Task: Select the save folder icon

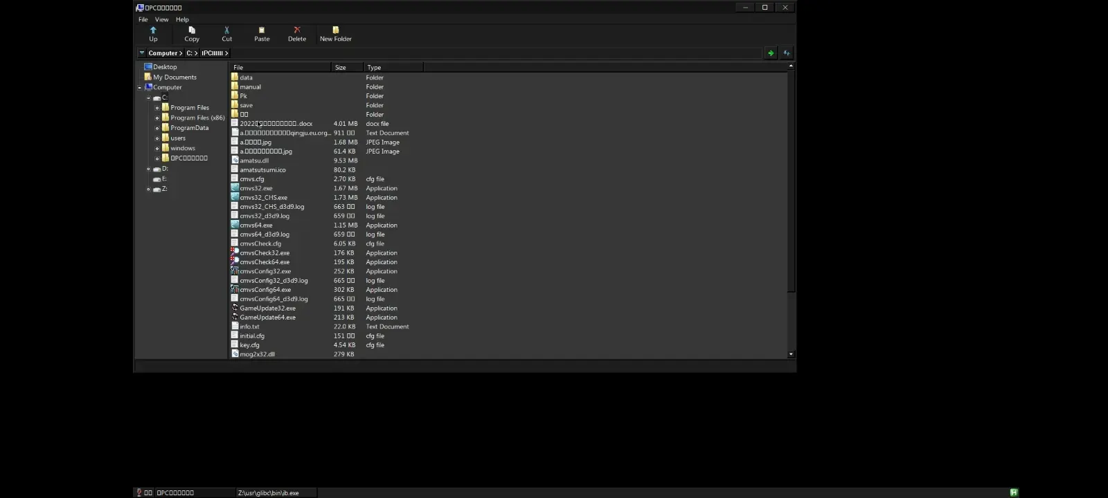Action: pos(235,104)
